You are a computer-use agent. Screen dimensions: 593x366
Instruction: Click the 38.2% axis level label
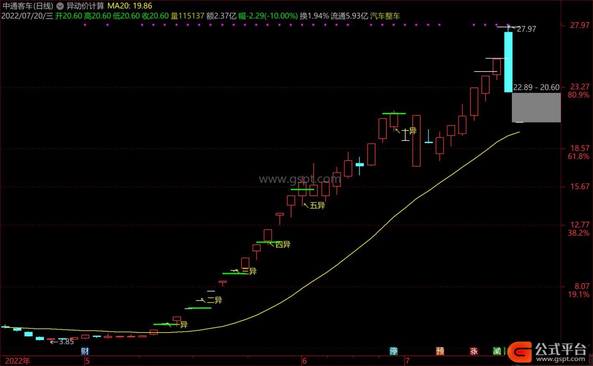579,233
